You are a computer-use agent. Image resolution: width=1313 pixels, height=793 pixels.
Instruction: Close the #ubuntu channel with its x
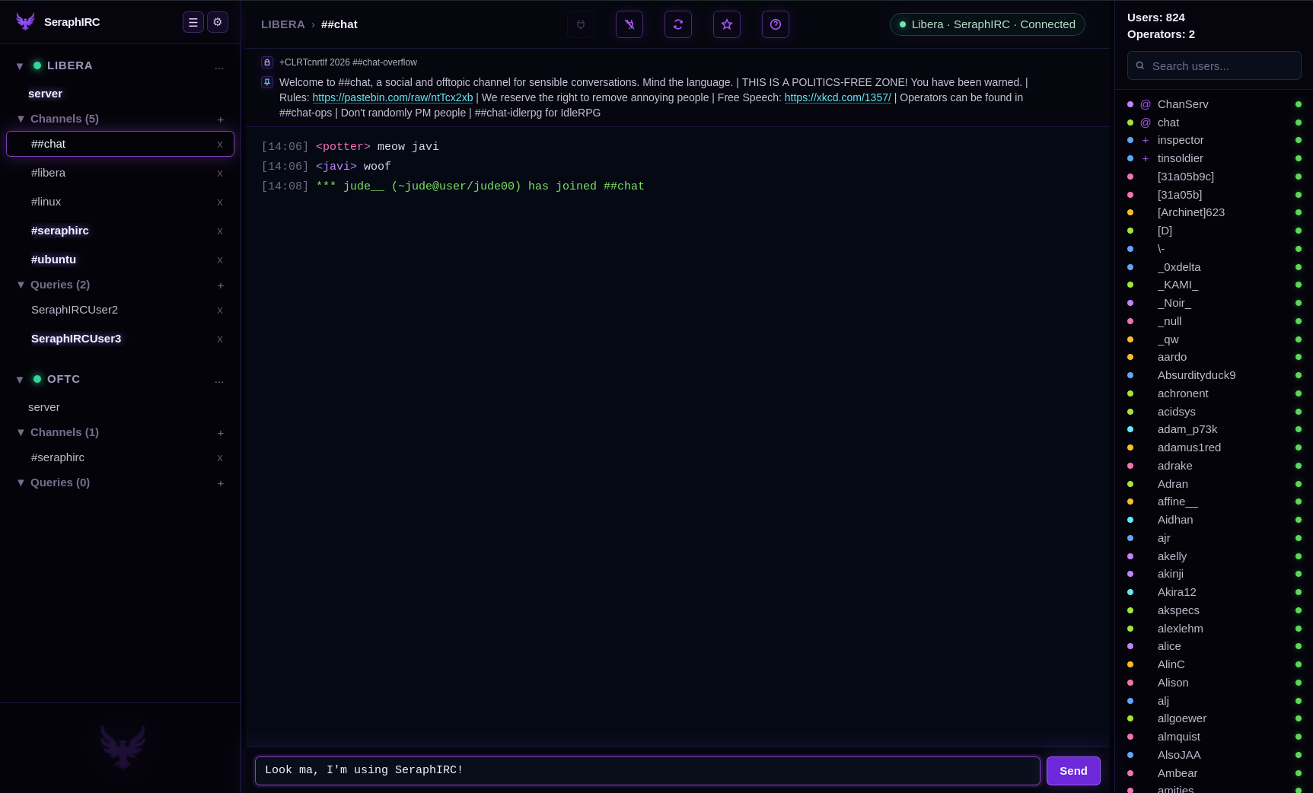click(x=220, y=260)
